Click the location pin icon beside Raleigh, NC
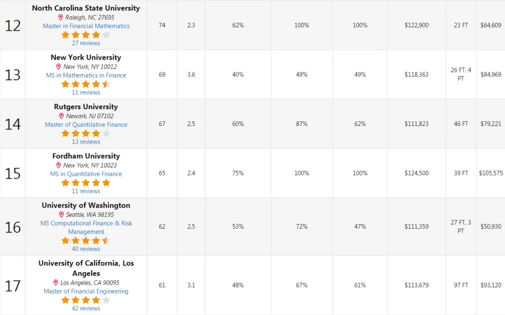The width and height of the screenshot is (505, 315). [60, 17]
